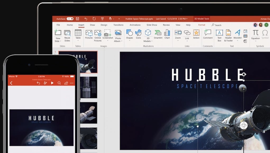
Task: Click the Action star icon
Action: (x=196, y=33)
